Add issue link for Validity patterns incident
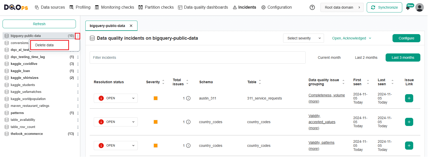Viewport: 428px width, 157px height. point(409,146)
